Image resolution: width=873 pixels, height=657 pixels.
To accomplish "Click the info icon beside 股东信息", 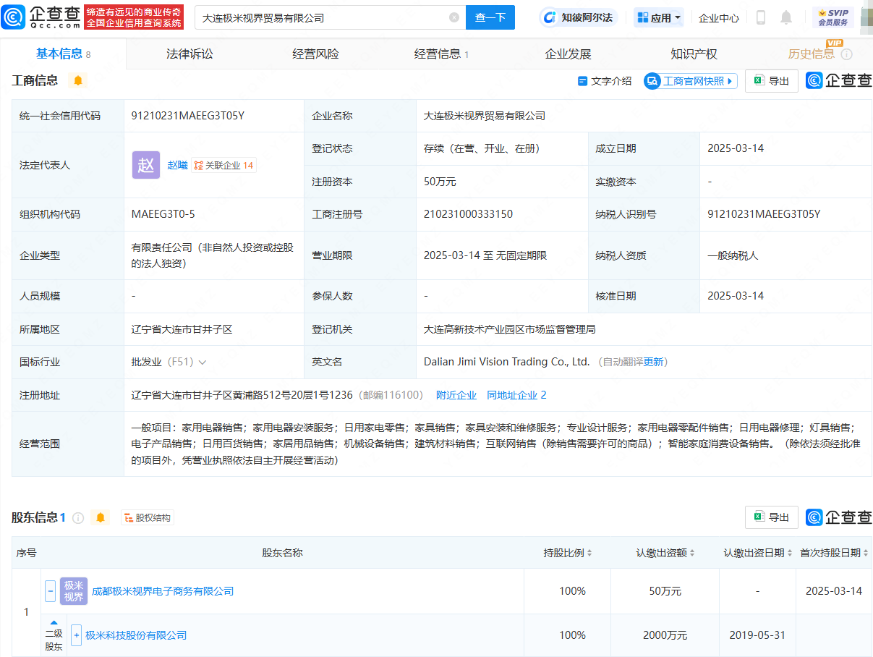I will [78, 518].
